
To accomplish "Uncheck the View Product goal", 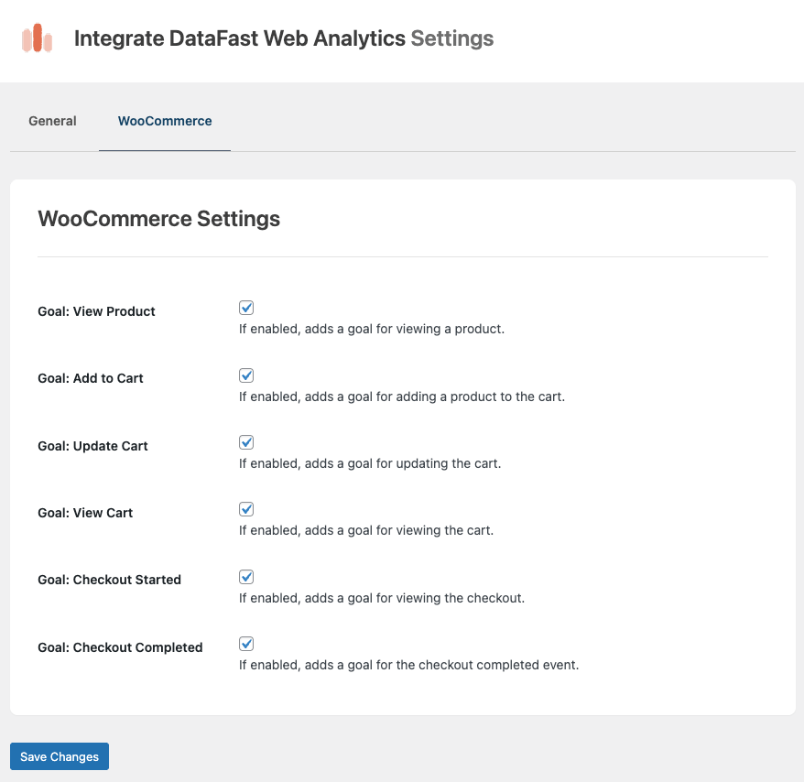I will (x=246, y=308).
